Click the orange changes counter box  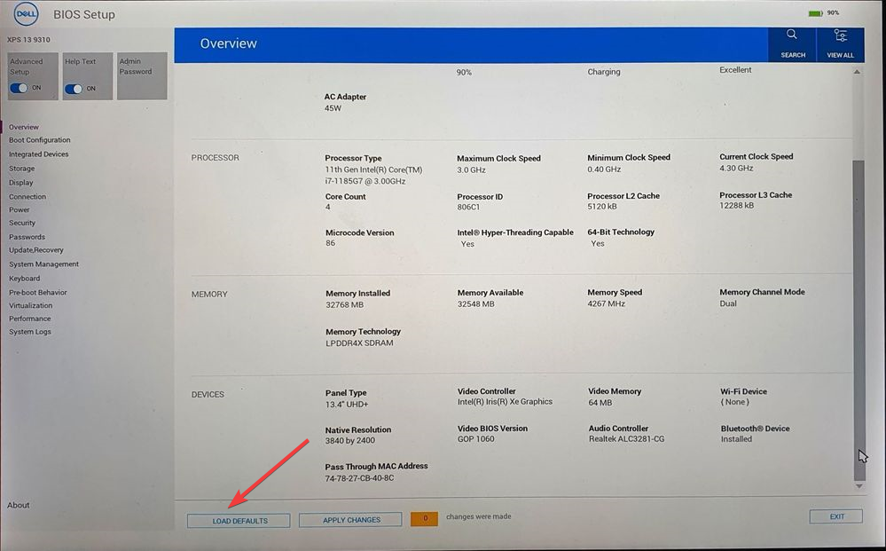click(x=424, y=518)
